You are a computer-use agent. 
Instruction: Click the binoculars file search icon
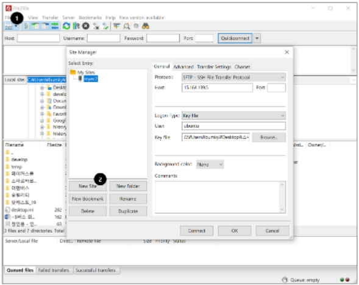coord(146,26)
